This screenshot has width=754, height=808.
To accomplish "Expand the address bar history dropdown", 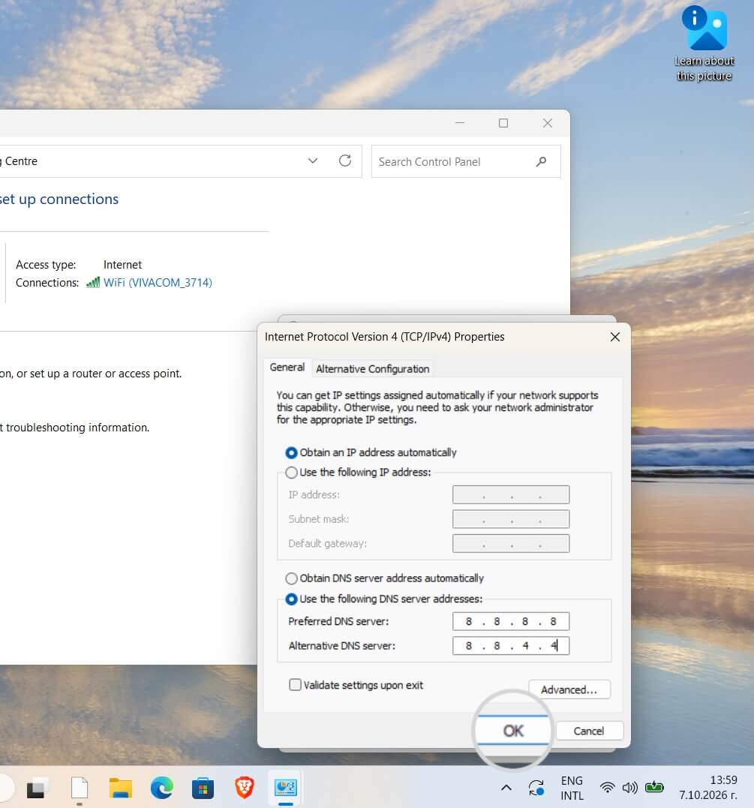I will pyautogui.click(x=312, y=161).
